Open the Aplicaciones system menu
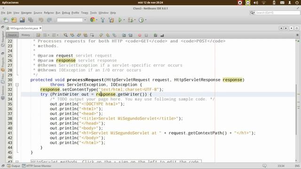 pos(10,2)
